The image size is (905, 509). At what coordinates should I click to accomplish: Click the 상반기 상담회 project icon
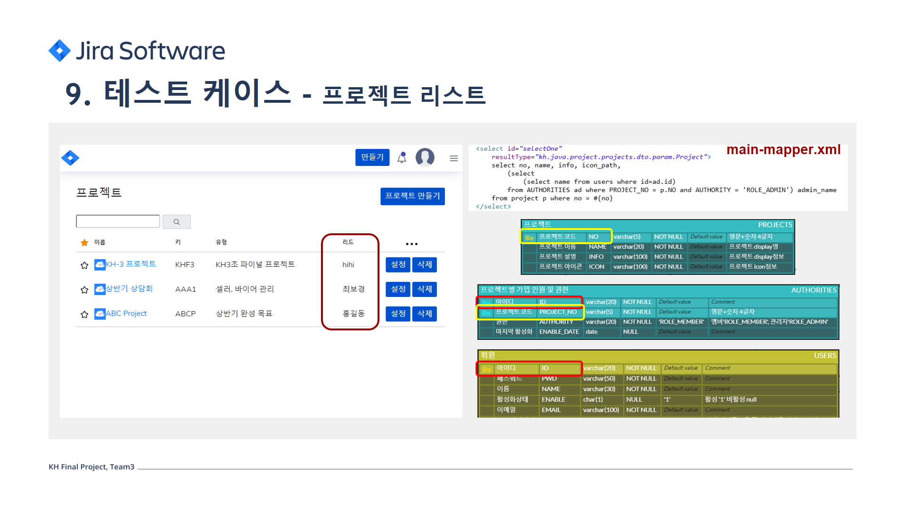tap(100, 289)
